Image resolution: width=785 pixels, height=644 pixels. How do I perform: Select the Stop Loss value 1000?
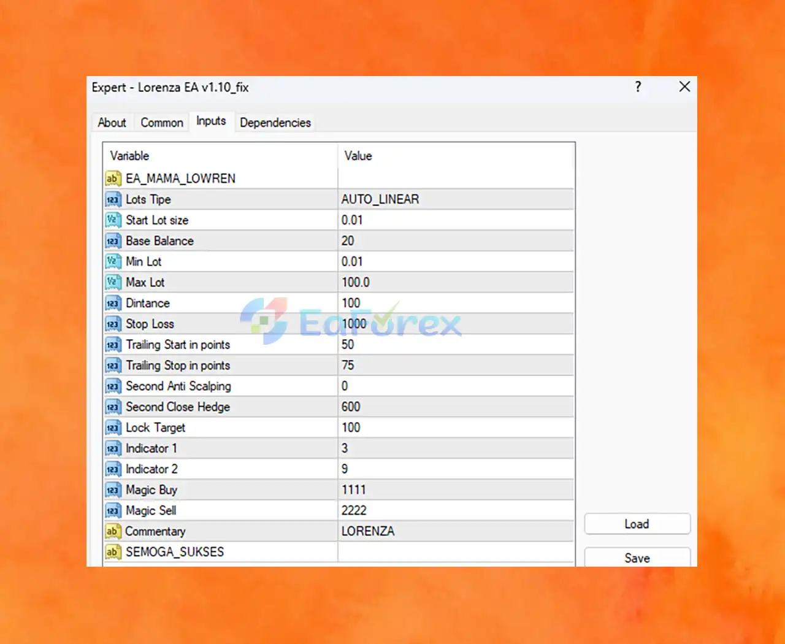(456, 324)
